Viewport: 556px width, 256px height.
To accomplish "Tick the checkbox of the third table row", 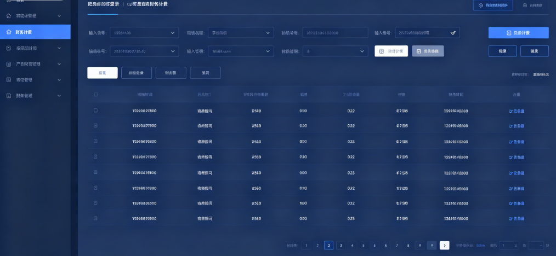I will click(96, 141).
